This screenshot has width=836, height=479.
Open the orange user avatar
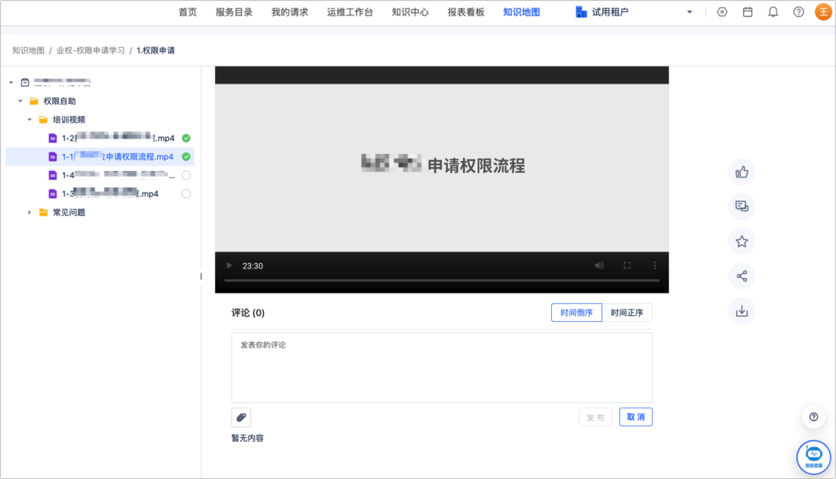824,12
